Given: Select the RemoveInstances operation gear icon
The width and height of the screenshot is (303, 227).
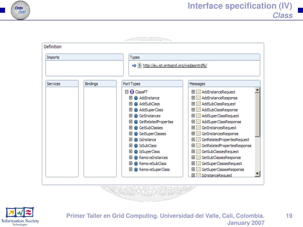Looking at the screenshot, I should pos(136,158).
